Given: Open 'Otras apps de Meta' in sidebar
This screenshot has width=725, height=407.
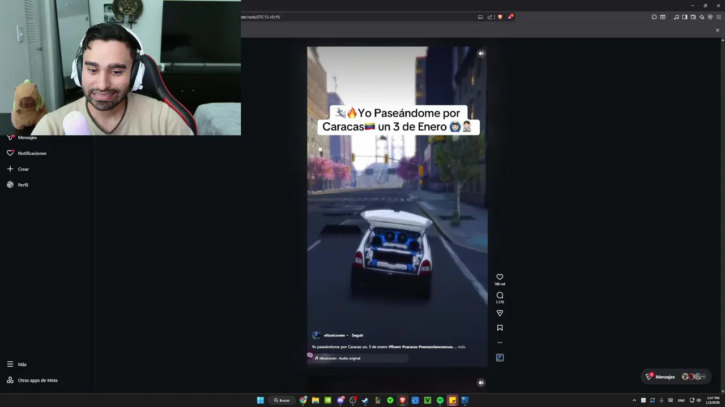Looking at the screenshot, I should (32, 380).
